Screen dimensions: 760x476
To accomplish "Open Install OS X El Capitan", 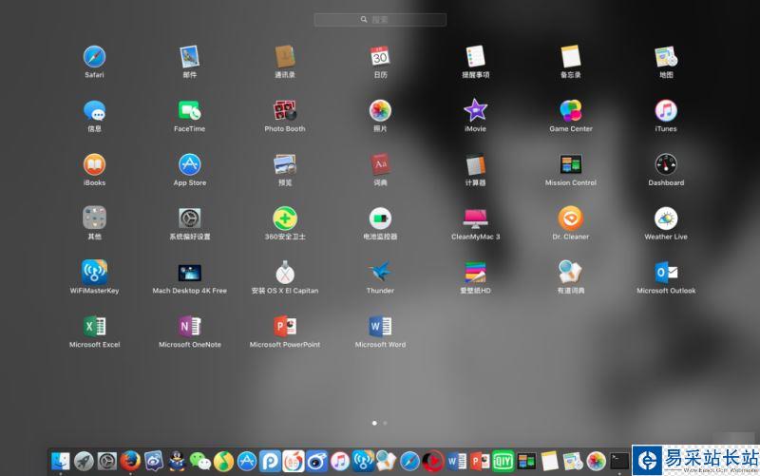I will click(285, 273).
